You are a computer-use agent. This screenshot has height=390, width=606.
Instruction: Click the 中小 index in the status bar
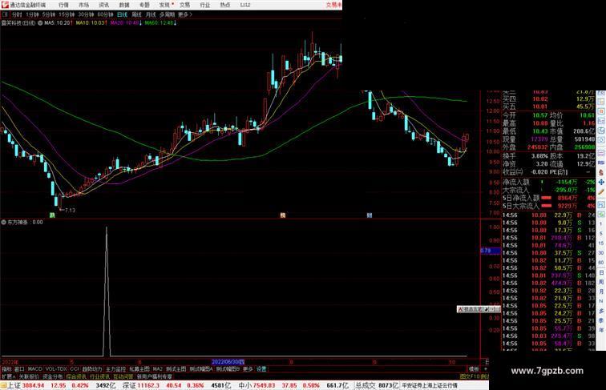pyautogui.click(x=244, y=385)
